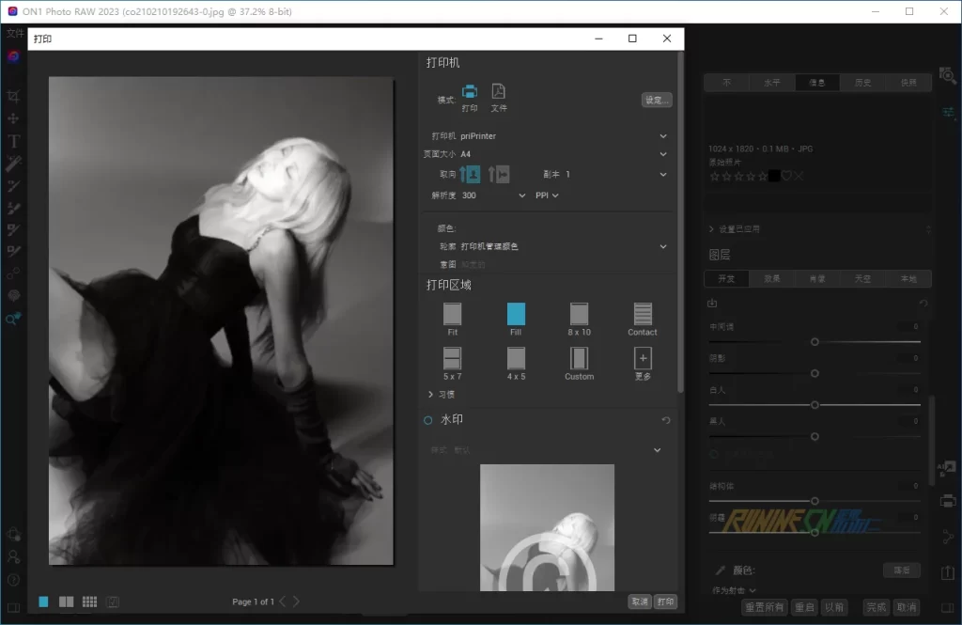This screenshot has height=625, width=962.
Task: Switch to grid multi-page preview view
Action: [90, 602]
